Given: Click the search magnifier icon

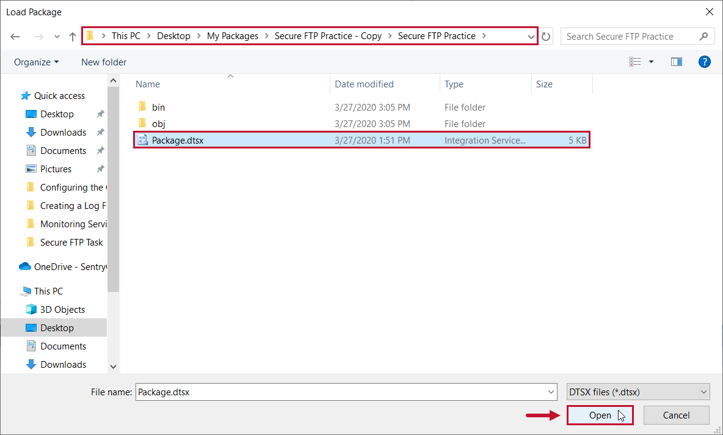Looking at the screenshot, I should tap(704, 36).
